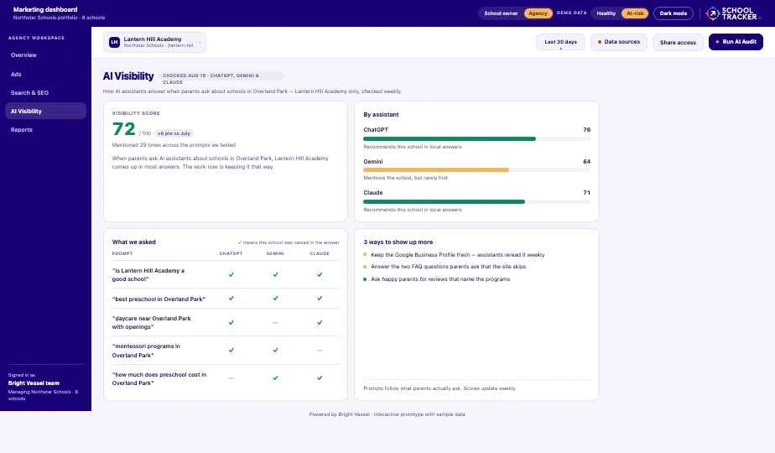Click Claude checkmark for "best preschool" prompt
This screenshot has width=775, height=453.
[x=320, y=298]
